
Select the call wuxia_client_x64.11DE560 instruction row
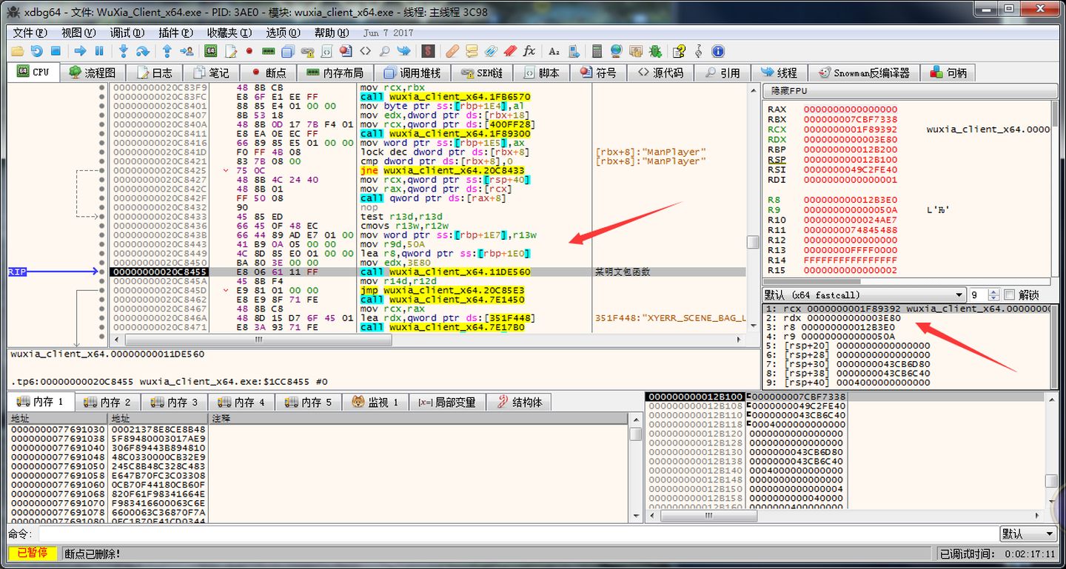tap(428, 272)
